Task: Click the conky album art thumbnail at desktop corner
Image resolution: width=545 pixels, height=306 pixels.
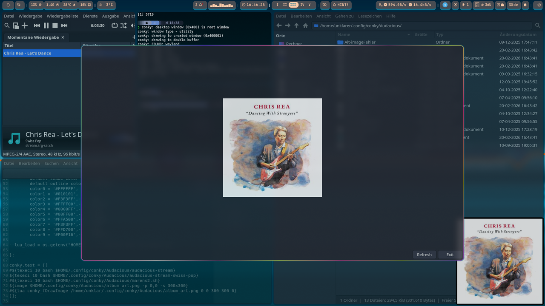Action: point(500,261)
